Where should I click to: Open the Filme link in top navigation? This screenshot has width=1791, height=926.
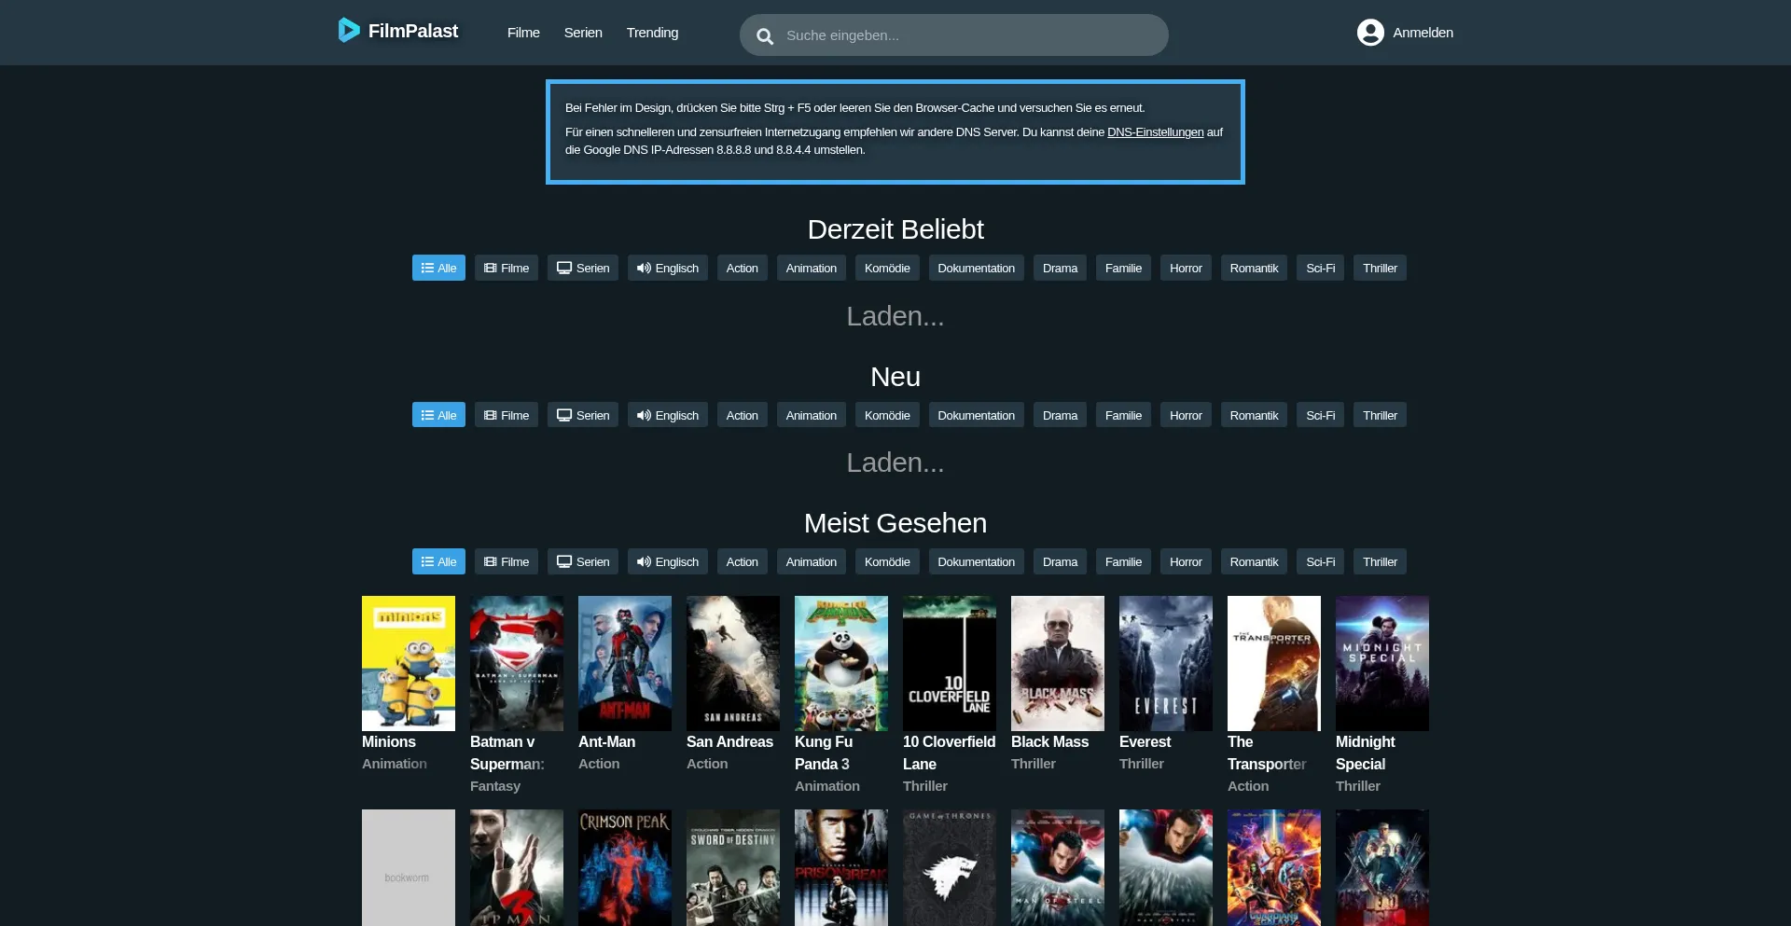click(x=523, y=33)
